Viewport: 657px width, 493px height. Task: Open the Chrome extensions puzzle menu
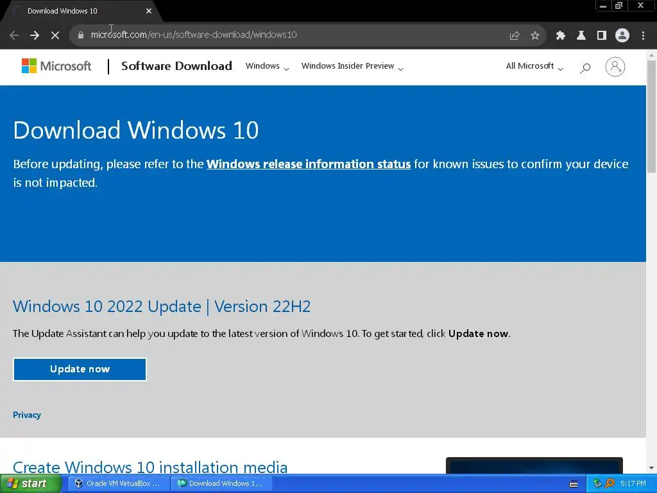point(561,35)
